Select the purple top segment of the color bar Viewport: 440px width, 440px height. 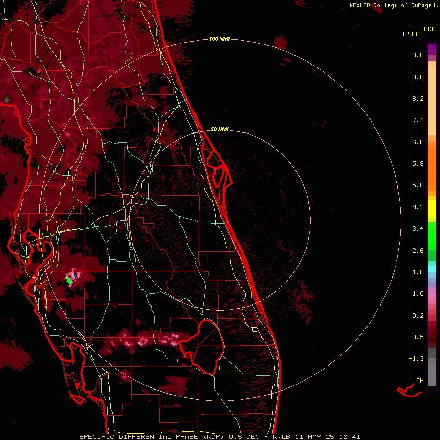coord(432,49)
